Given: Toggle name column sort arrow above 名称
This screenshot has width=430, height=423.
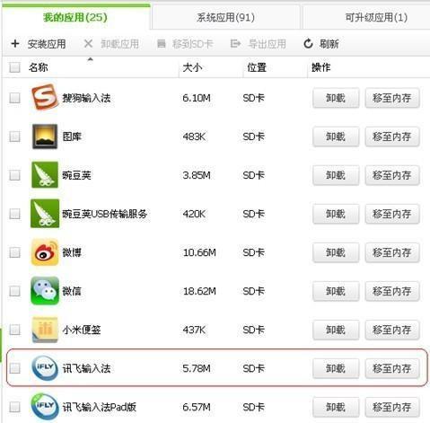Looking at the screenshot, I should (x=90, y=59).
